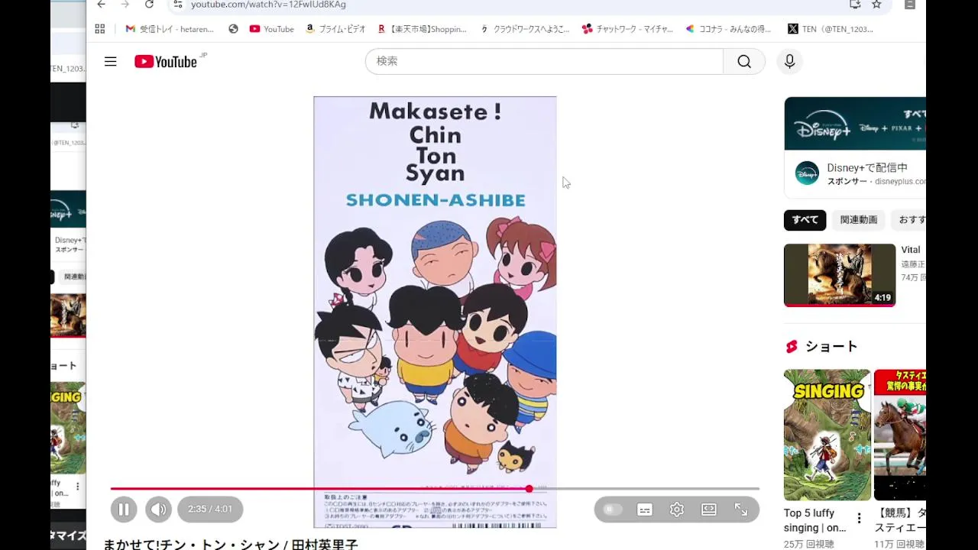Screen dimensions: 978x550
Task: Open TEN (@TEN_1203) X bookmark
Action: click(831, 29)
